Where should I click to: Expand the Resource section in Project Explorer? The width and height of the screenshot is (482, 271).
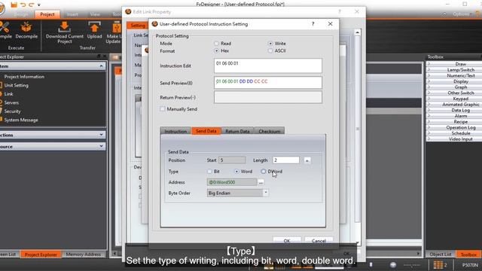coord(101,146)
